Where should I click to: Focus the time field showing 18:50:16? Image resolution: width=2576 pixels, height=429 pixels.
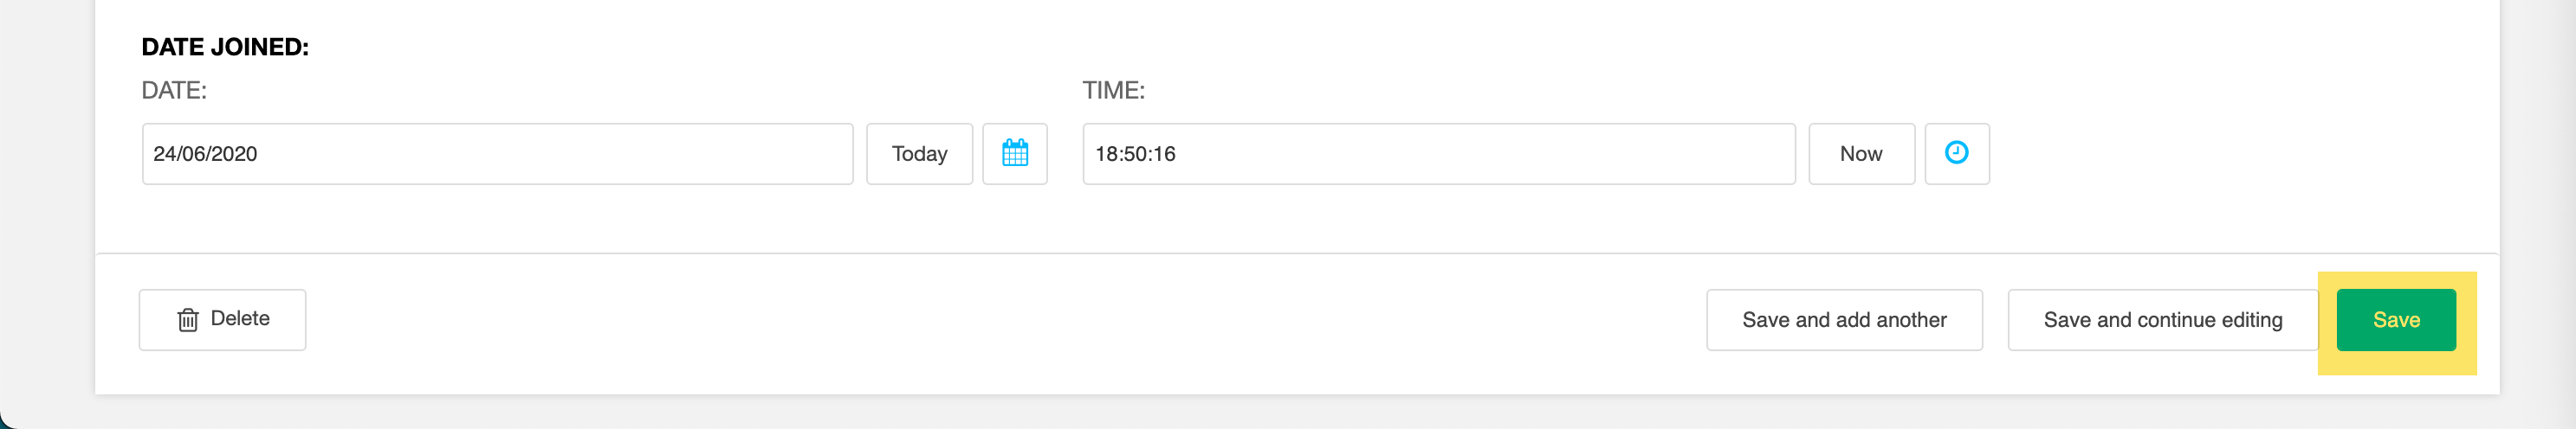(1439, 154)
